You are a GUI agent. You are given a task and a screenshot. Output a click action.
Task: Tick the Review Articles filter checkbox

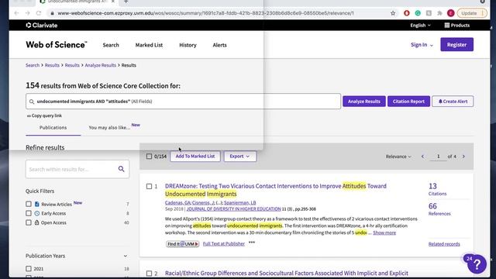coord(29,204)
